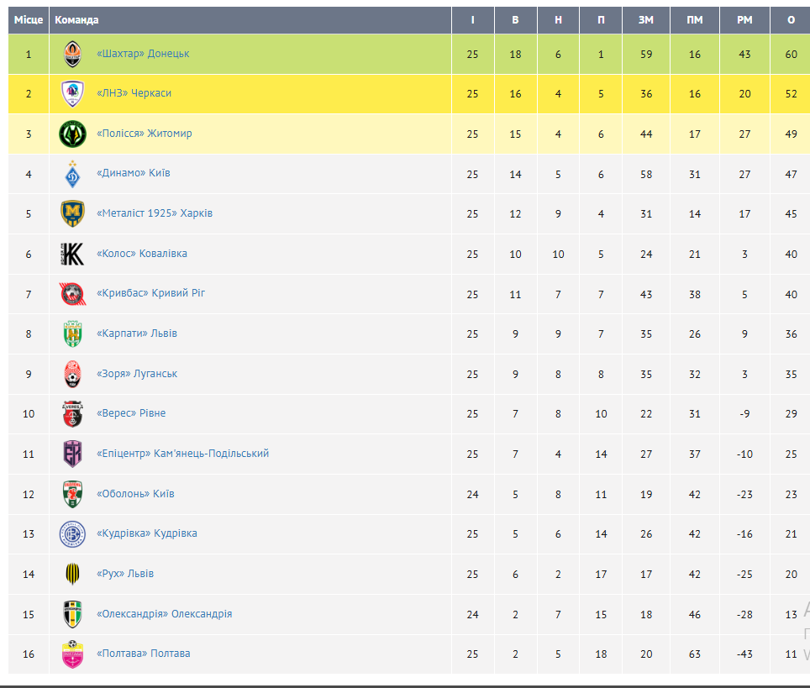Click the «О» points column header
The width and height of the screenshot is (810, 688).
[791, 20]
